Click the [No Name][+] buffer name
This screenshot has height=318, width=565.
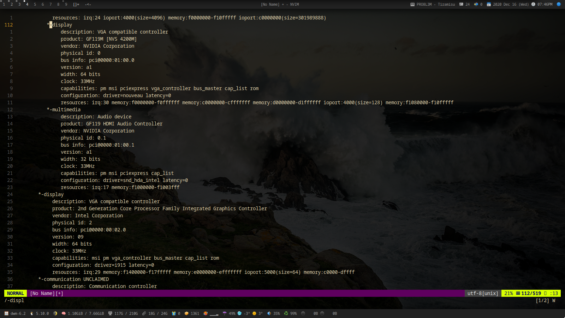click(x=47, y=293)
